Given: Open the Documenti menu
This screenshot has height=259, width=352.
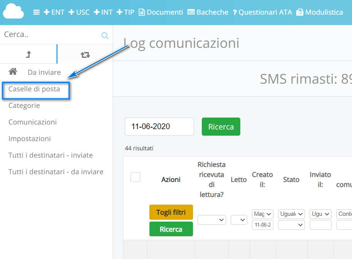Looking at the screenshot, I should click(161, 12).
